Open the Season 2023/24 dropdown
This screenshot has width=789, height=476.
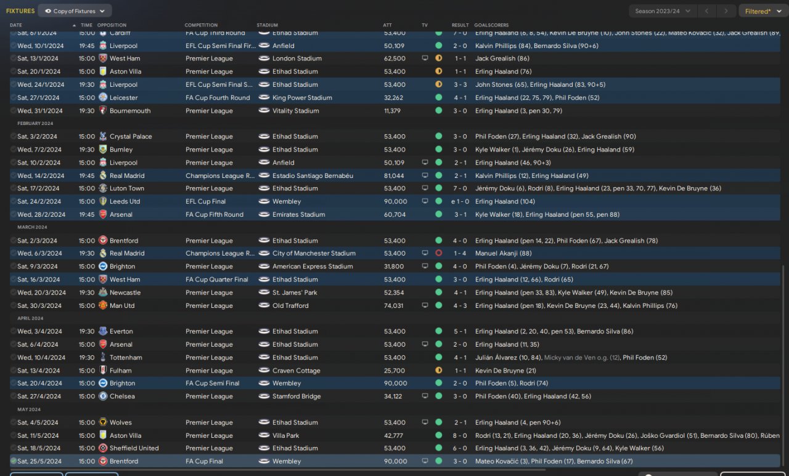[663, 11]
